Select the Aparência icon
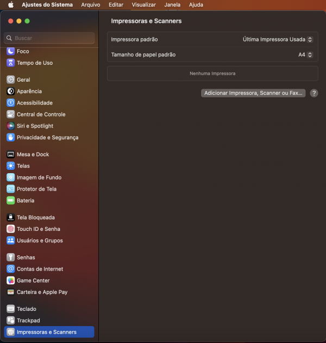The image size is (326, 343). (x=10, y=91)
